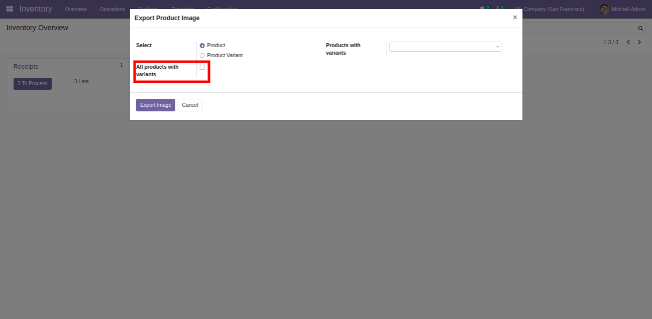Close the Export Product Image dialog
The image size is (652, 319).
tap(515, 18)
